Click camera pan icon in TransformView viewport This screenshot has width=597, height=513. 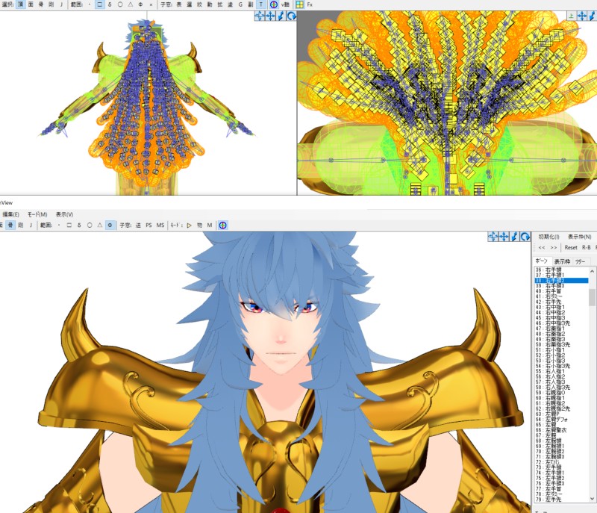pos(493,237)
